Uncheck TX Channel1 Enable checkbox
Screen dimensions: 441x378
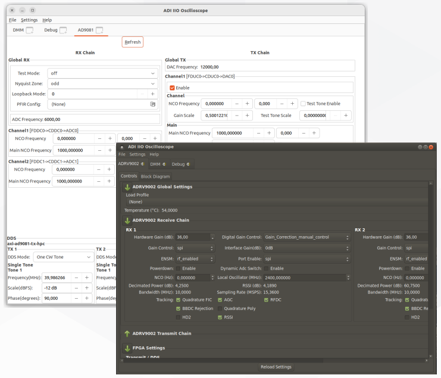[x=172, y=88]
